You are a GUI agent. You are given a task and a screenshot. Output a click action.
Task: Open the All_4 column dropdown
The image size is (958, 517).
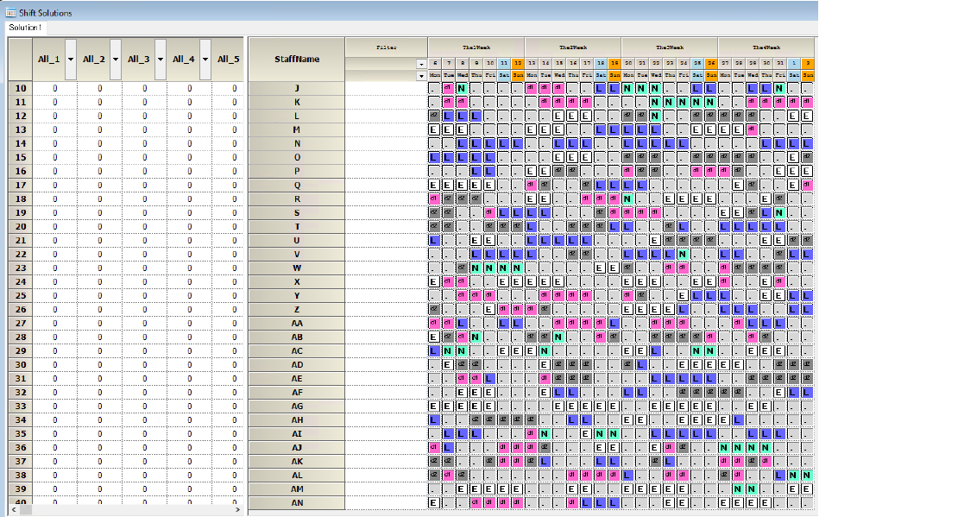click(205, 60)
